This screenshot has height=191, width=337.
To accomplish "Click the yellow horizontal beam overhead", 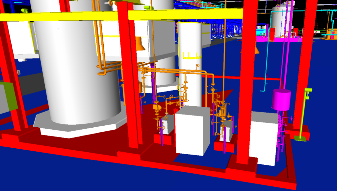I will 184,14.
